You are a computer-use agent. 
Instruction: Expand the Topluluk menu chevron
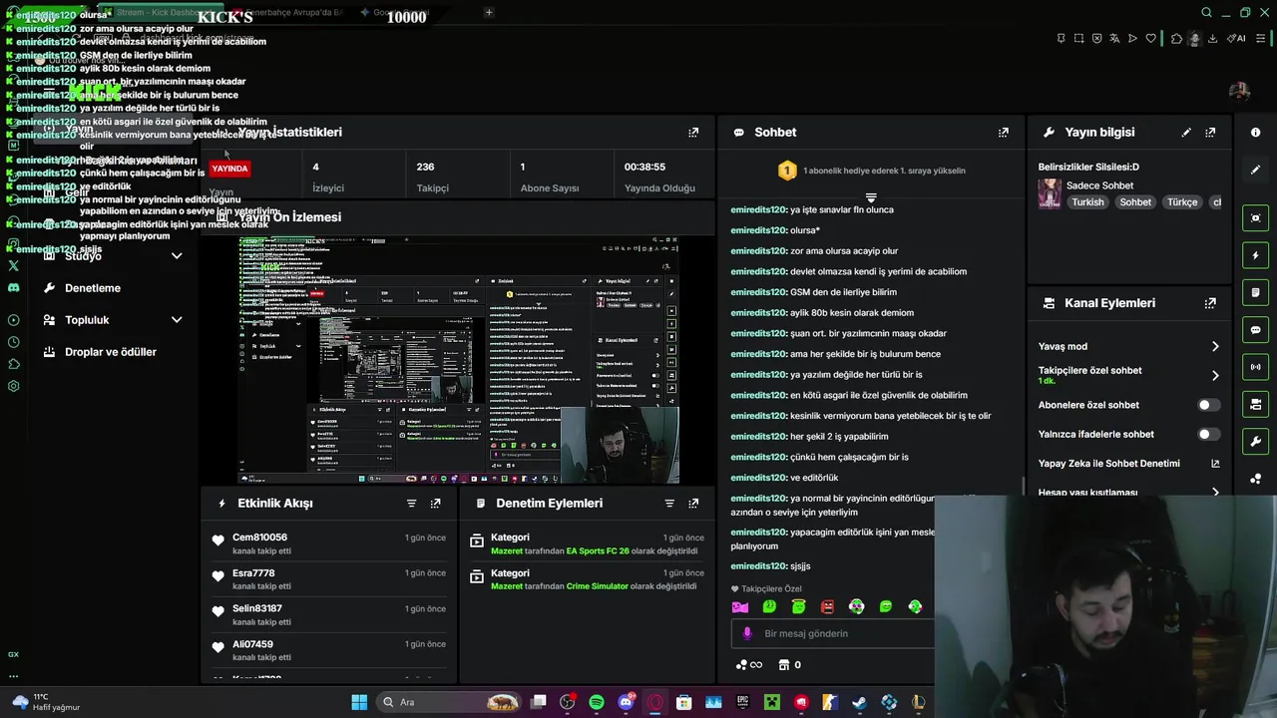tap(177, 320)
